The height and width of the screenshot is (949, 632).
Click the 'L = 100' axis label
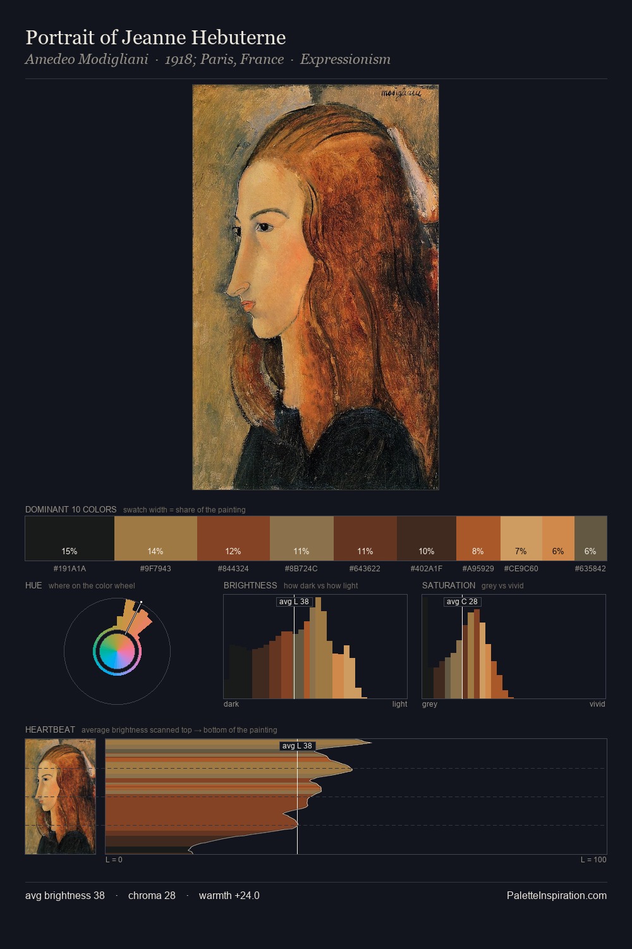[x=593, y=860]
